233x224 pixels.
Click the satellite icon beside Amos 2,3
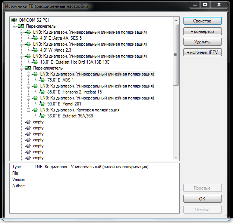35,50
